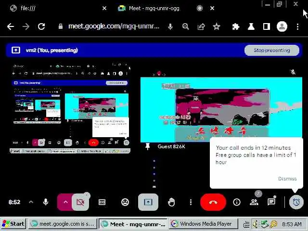Open chat with everyone

point(271,202)
